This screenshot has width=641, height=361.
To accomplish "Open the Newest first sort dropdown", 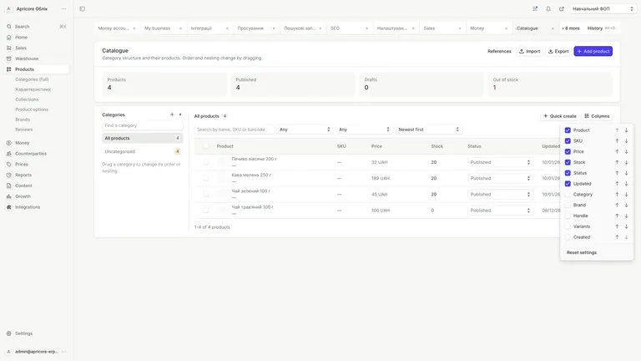I will (x=428, y=130).
